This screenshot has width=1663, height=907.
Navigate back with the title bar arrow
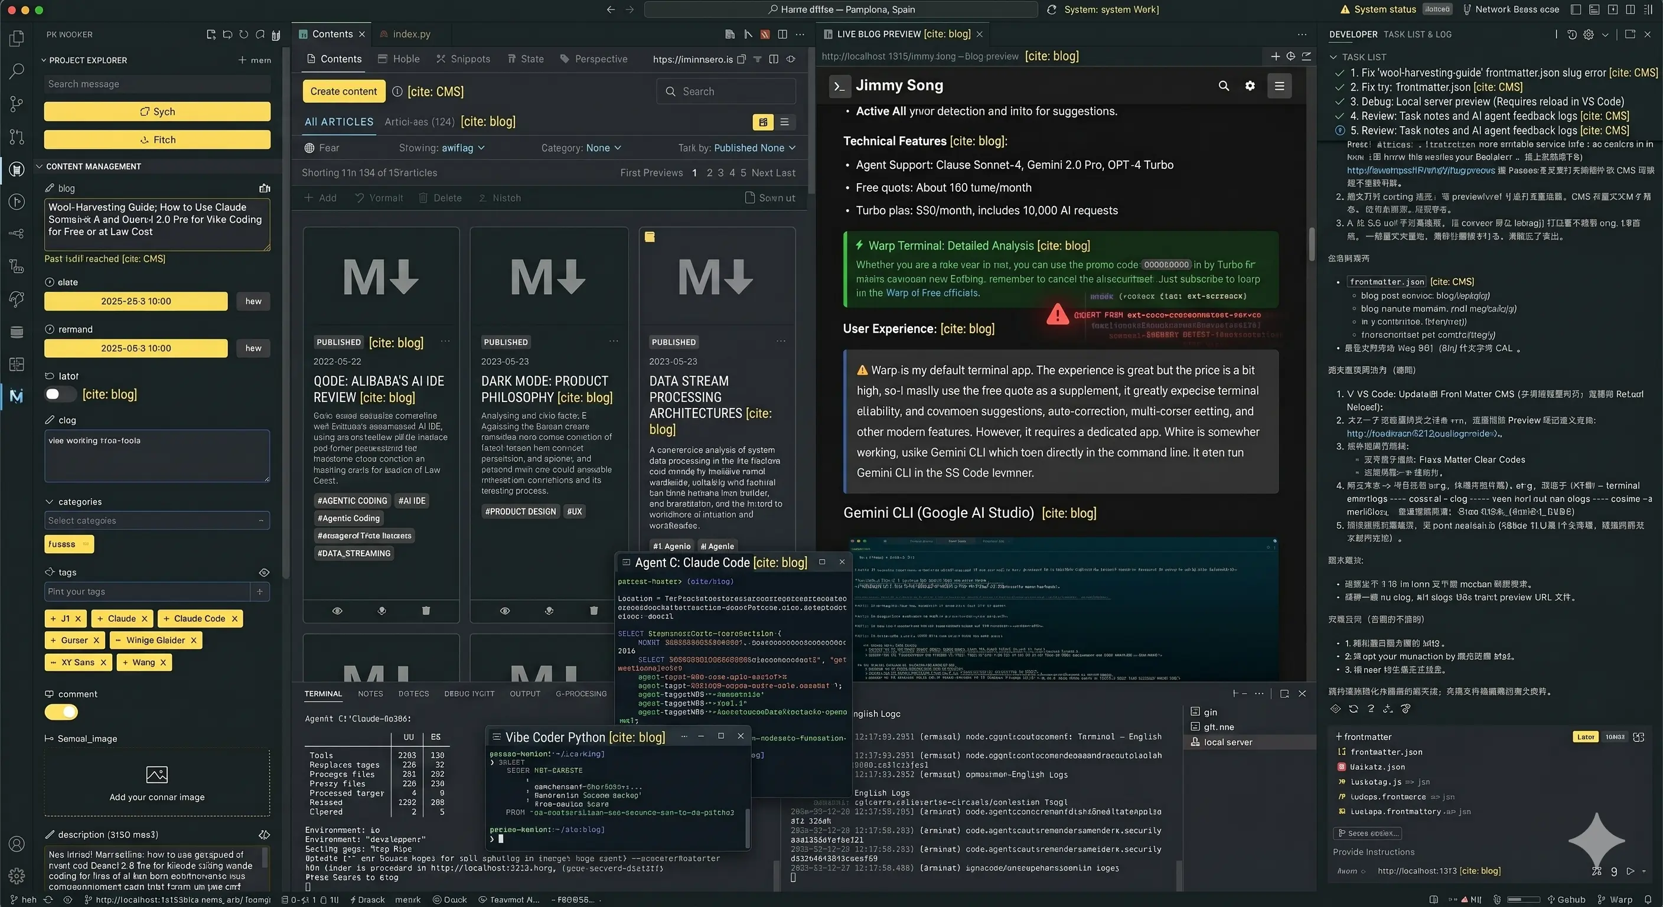click(x=611, y=9)
